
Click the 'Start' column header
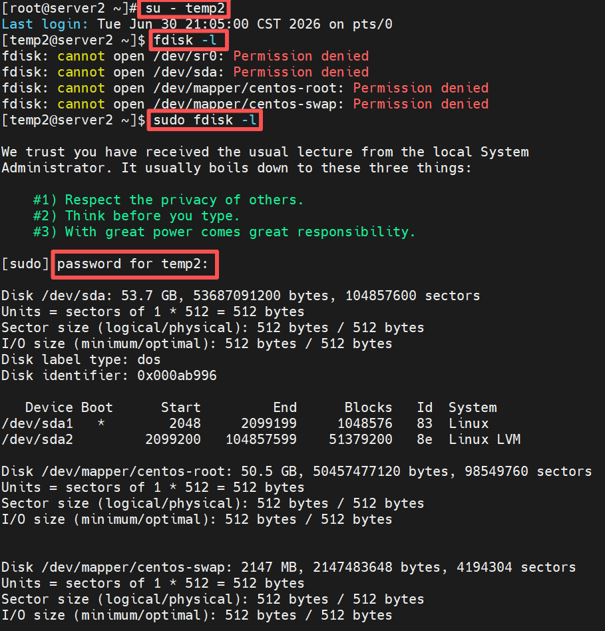(181, 407)
